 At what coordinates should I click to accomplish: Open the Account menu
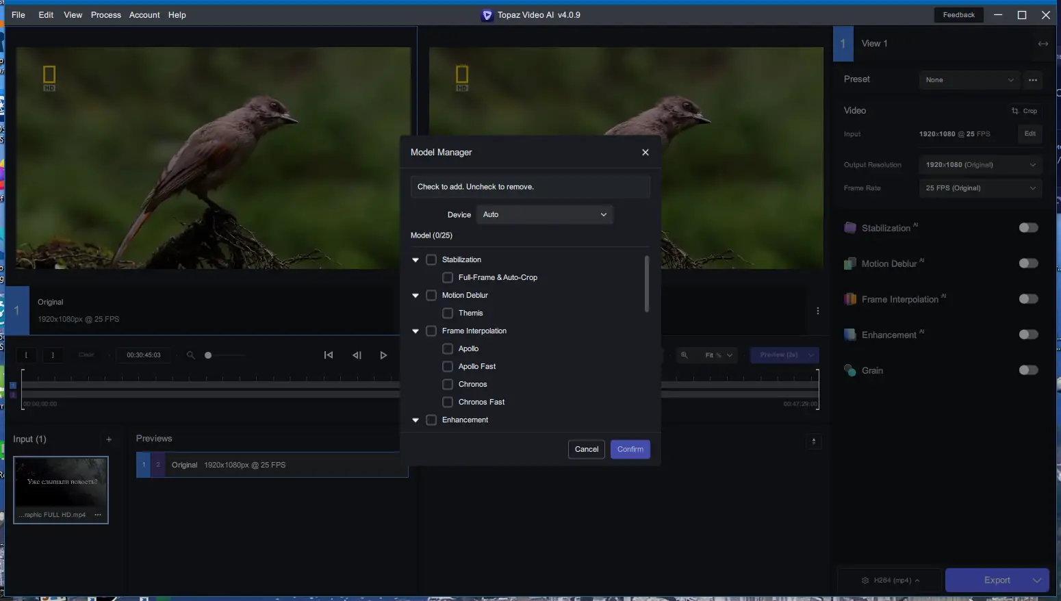click(144, 15)
